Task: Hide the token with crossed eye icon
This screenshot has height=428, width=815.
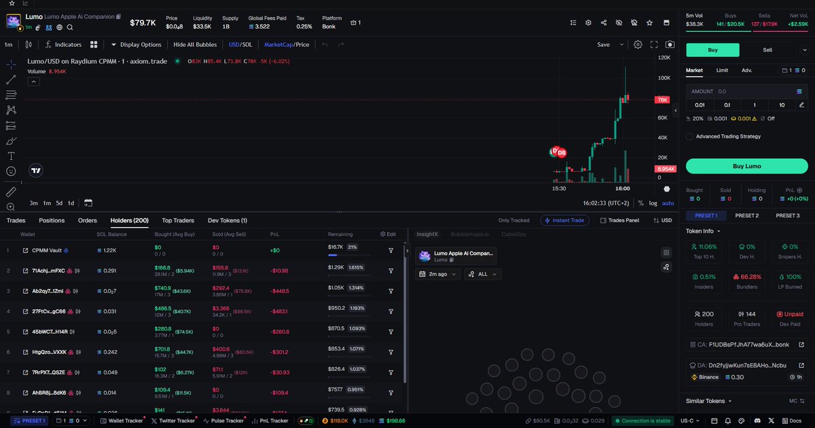Action: pyautogui.click(x=619, y=22)
